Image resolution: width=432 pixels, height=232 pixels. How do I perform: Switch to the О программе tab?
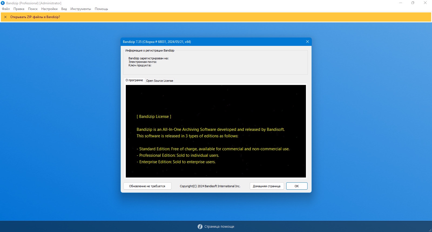coord(134,80)
